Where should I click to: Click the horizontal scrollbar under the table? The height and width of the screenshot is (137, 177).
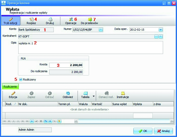[124, 121]
